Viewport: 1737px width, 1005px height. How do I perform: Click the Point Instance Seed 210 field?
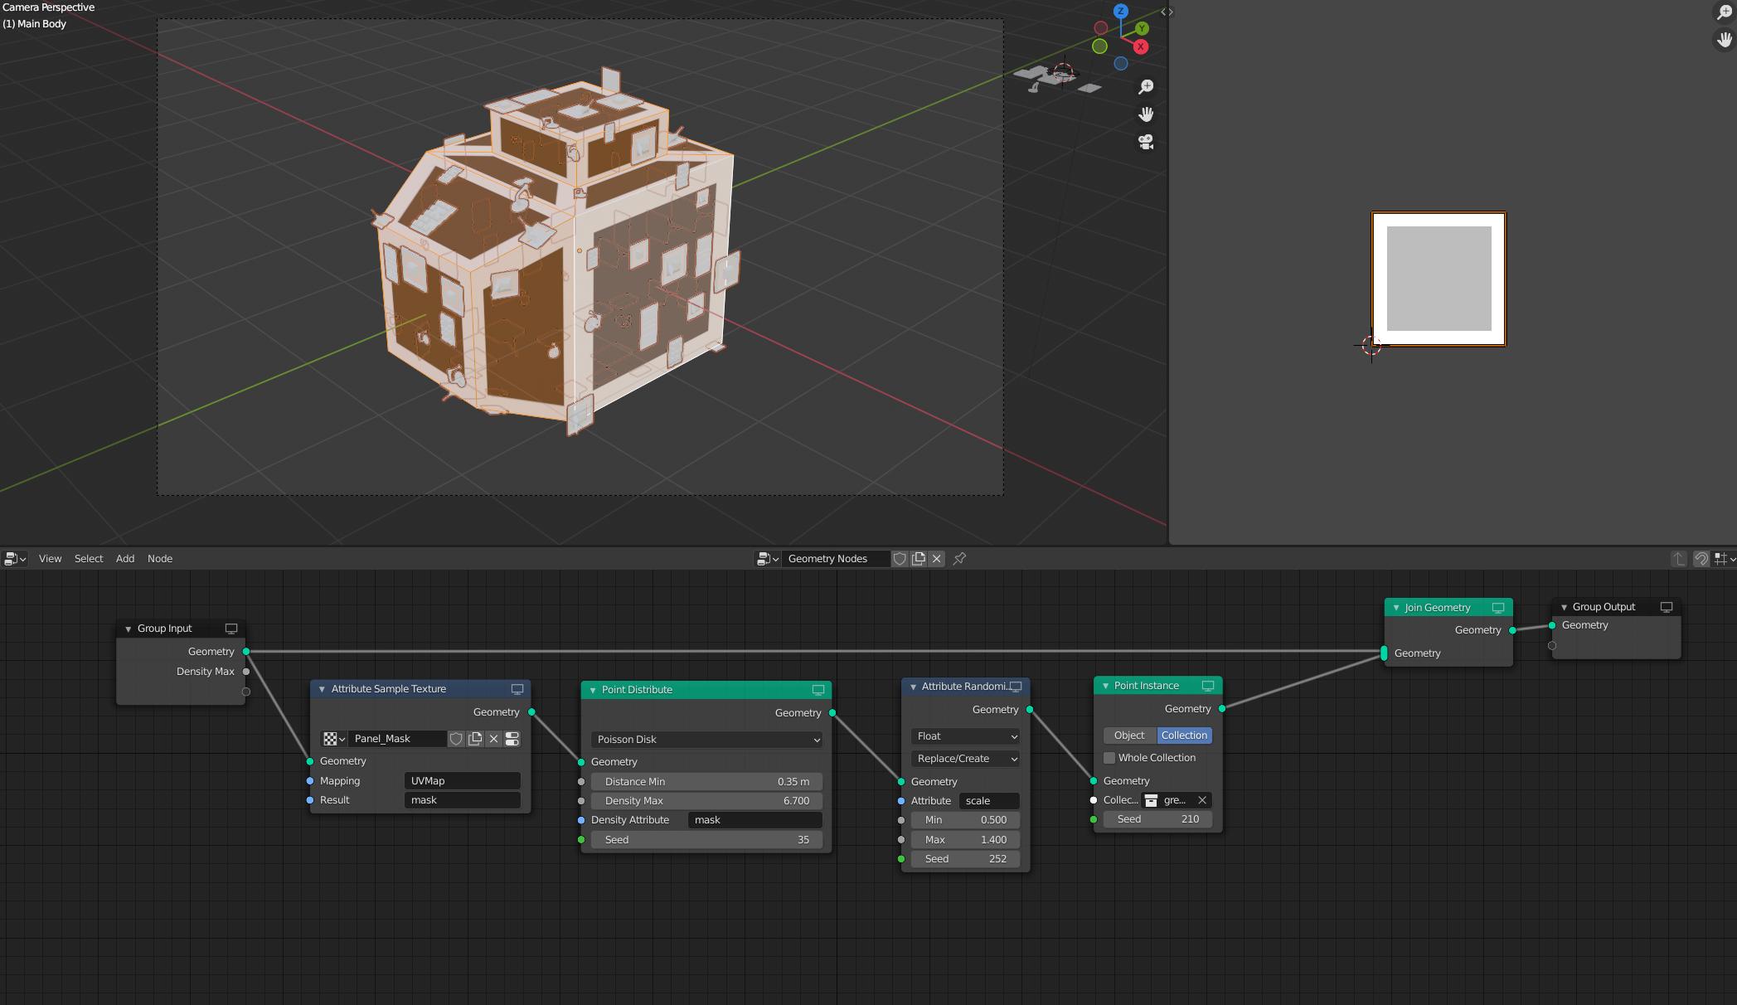click(x=1157, y=819)
